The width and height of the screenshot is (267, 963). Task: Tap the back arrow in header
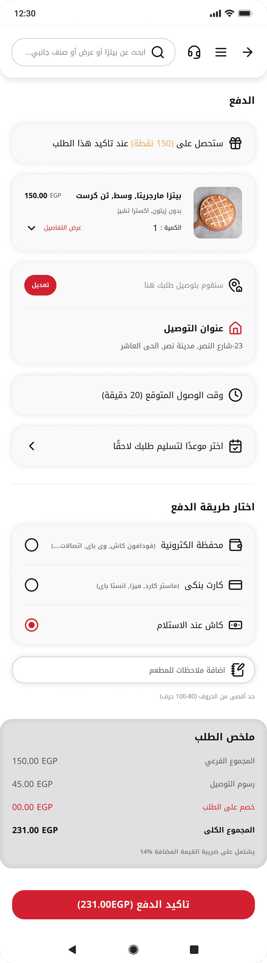tap(247, 52)
